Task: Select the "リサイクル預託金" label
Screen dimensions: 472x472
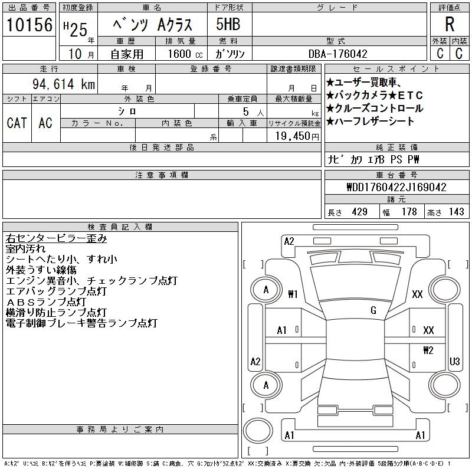Action: [294, 123]
